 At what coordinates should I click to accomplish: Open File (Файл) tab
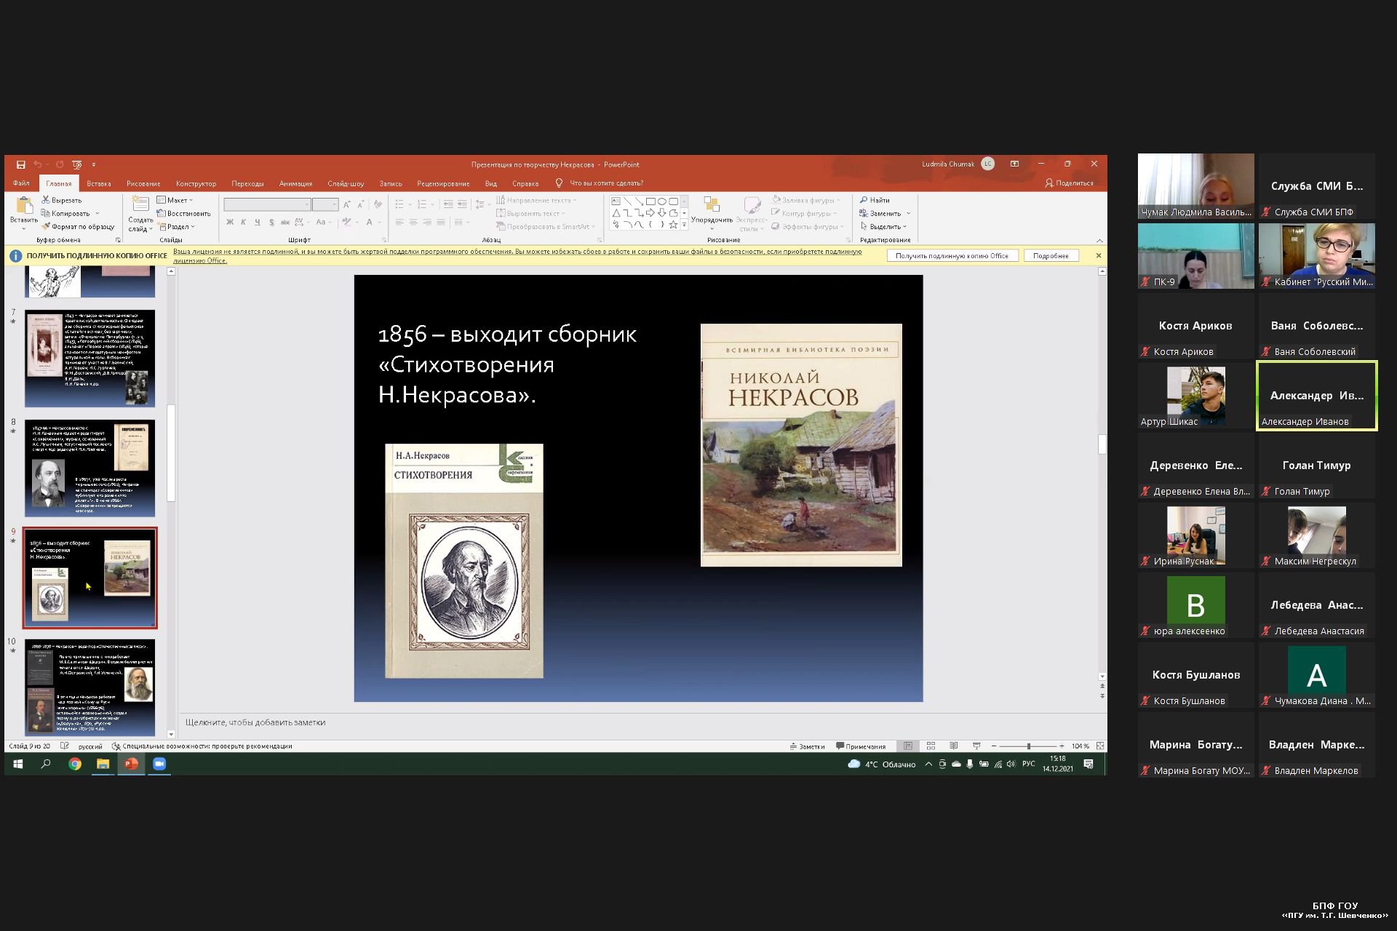point(21,183)
